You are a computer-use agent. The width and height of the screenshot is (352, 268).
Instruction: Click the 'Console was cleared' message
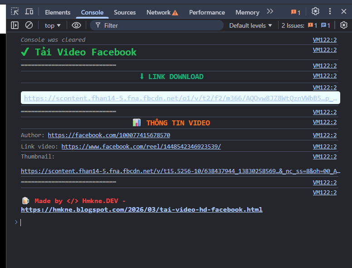coord(53,40)
